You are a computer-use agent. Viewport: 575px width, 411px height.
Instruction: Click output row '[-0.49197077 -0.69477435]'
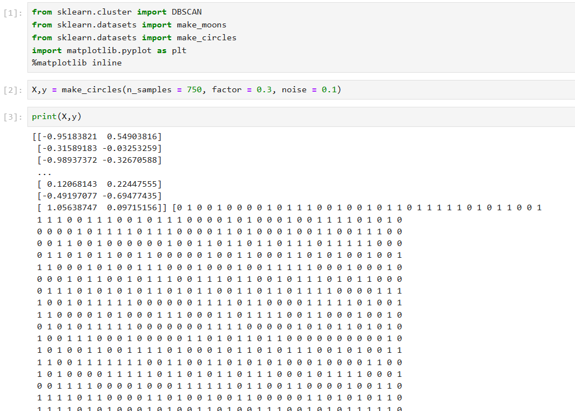pos(100,196)
